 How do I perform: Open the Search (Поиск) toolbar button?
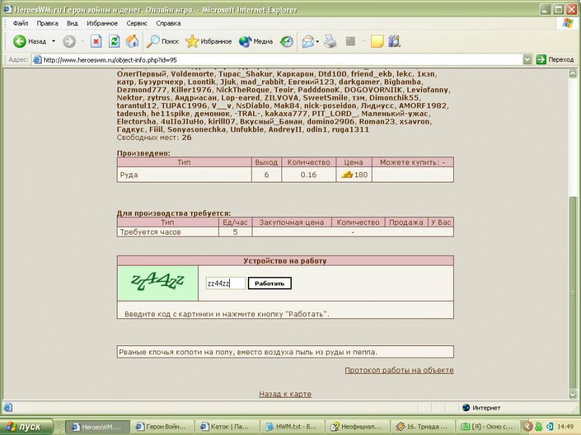click(163, 41)
